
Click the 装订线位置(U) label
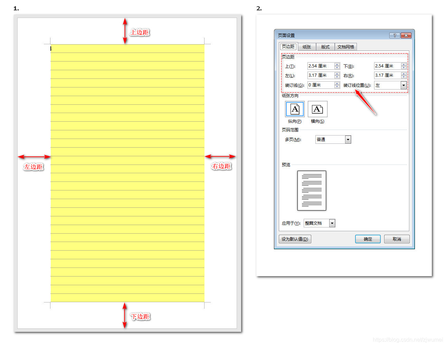(357, 85)
